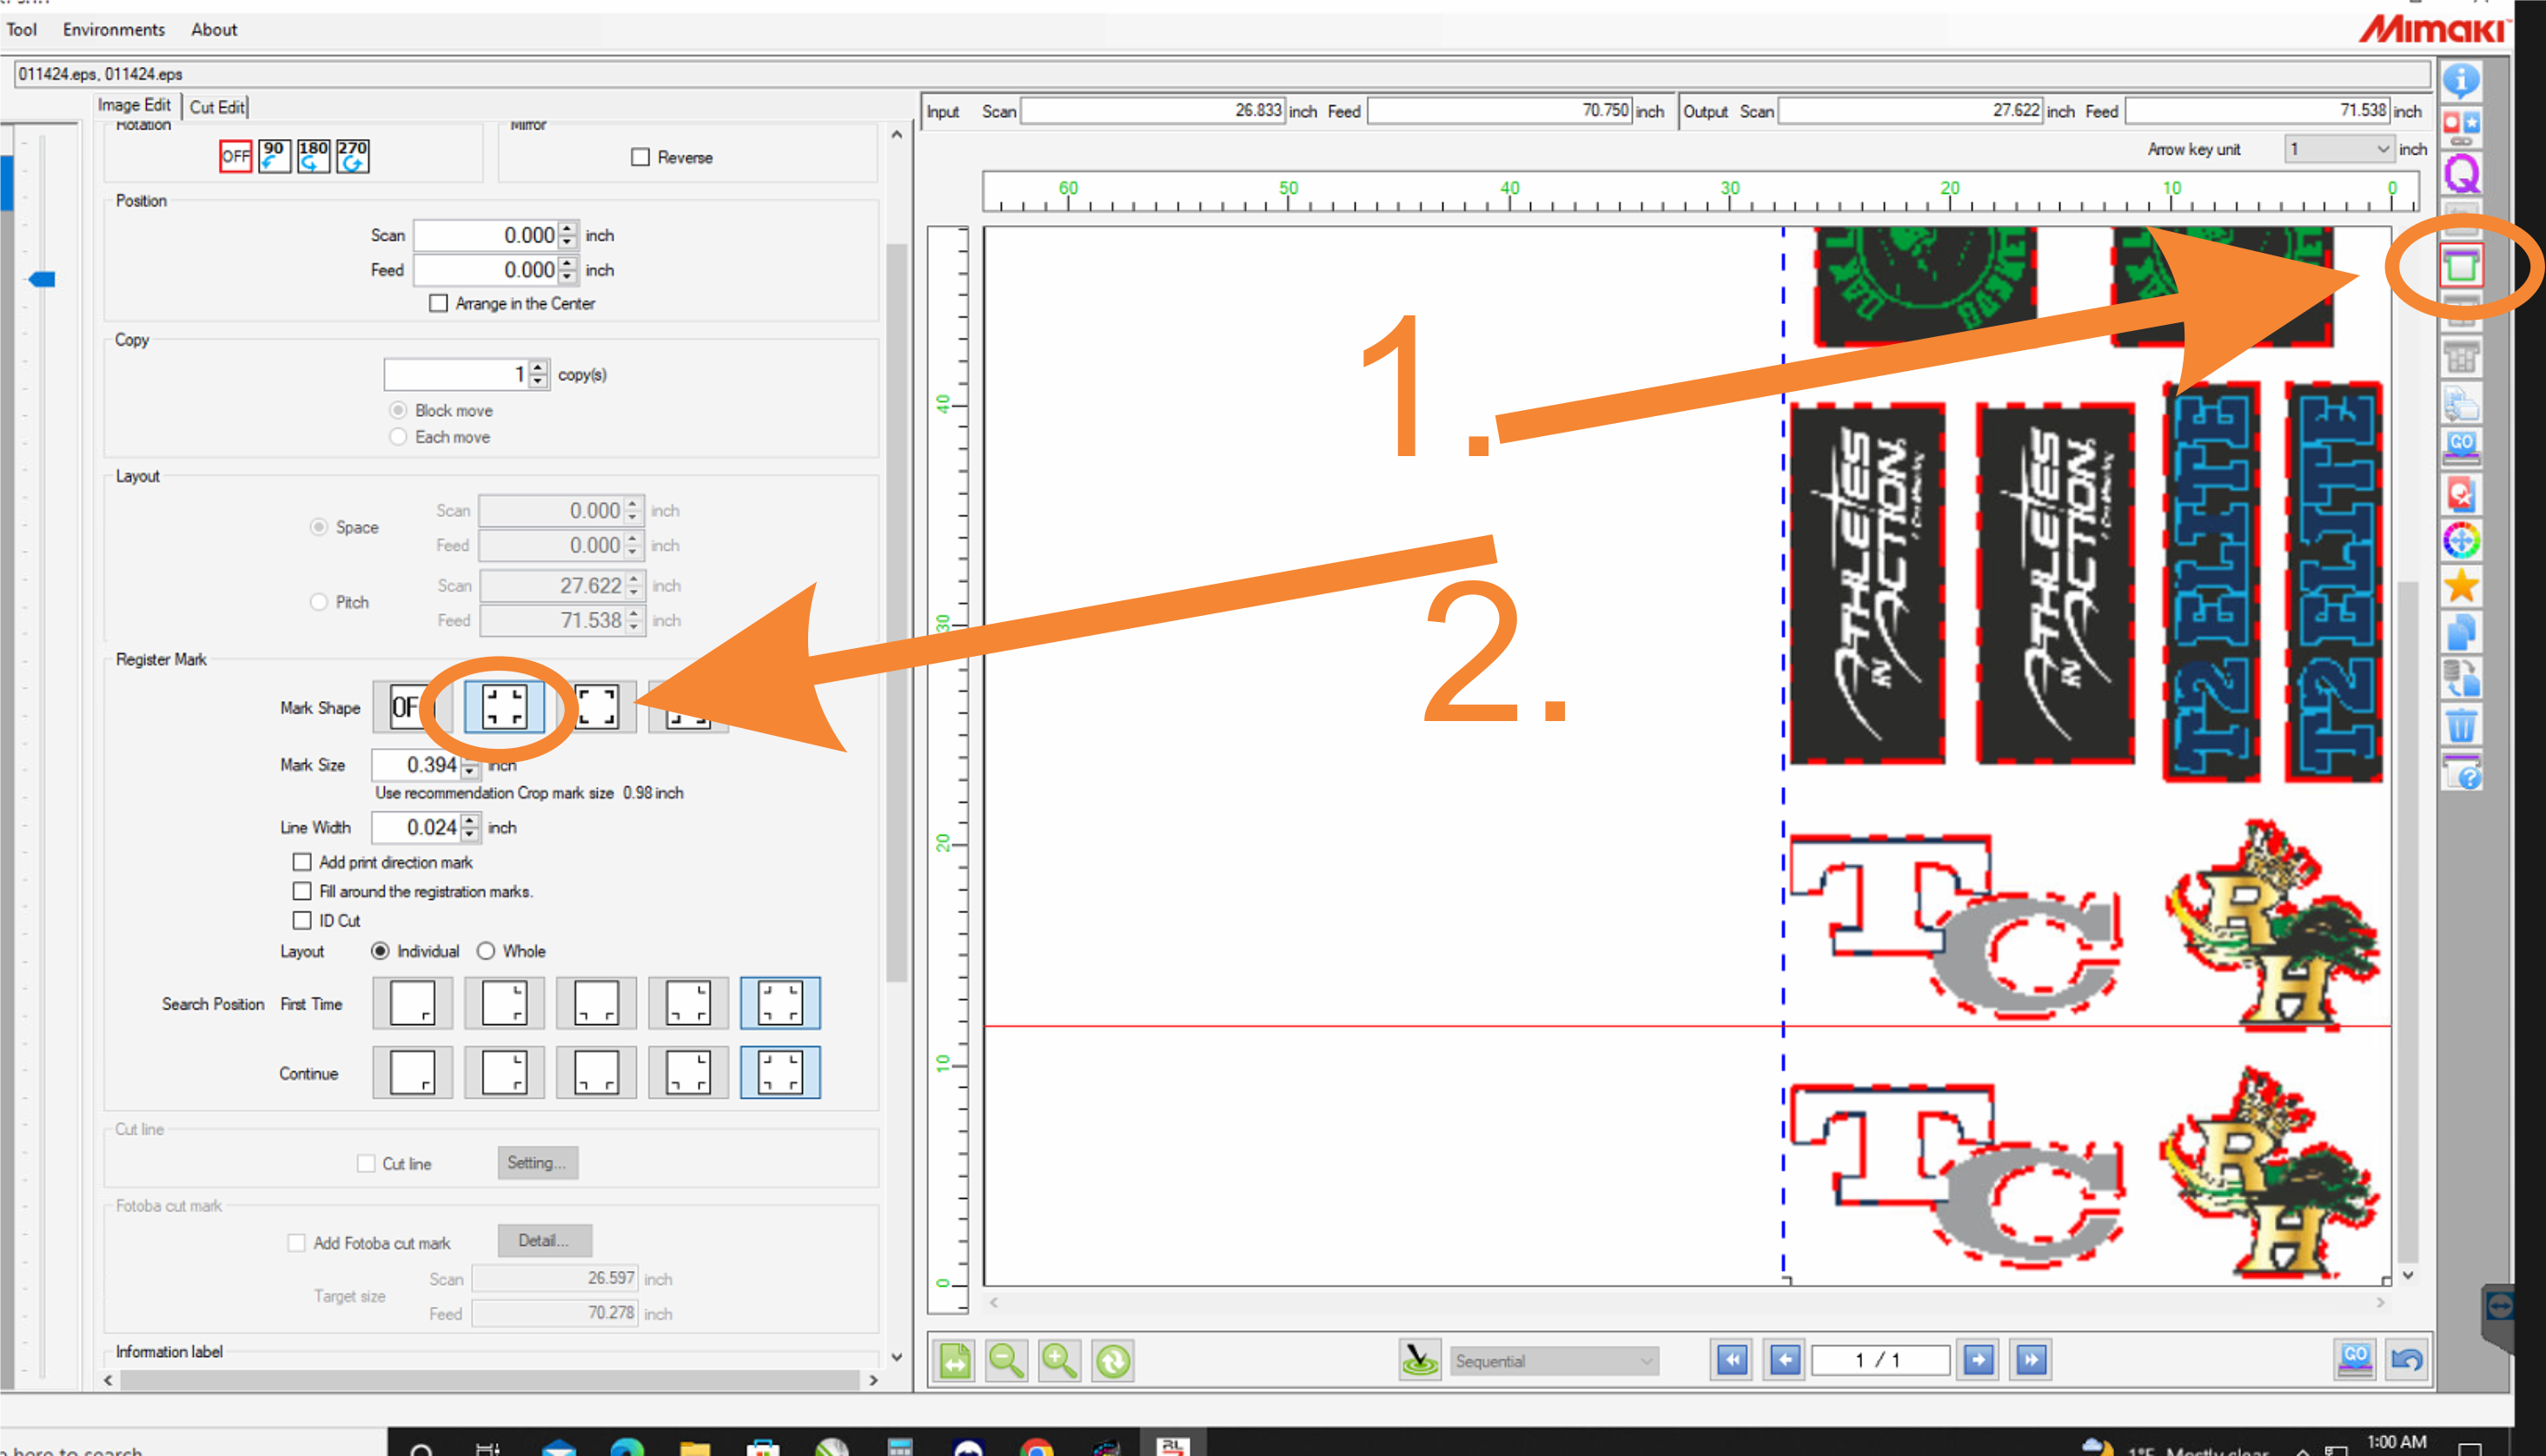The image size is (2546, 1456).
Task: Click Position Feed value stepper arrows
Action: pyautogui.click(x=567, y=270)
